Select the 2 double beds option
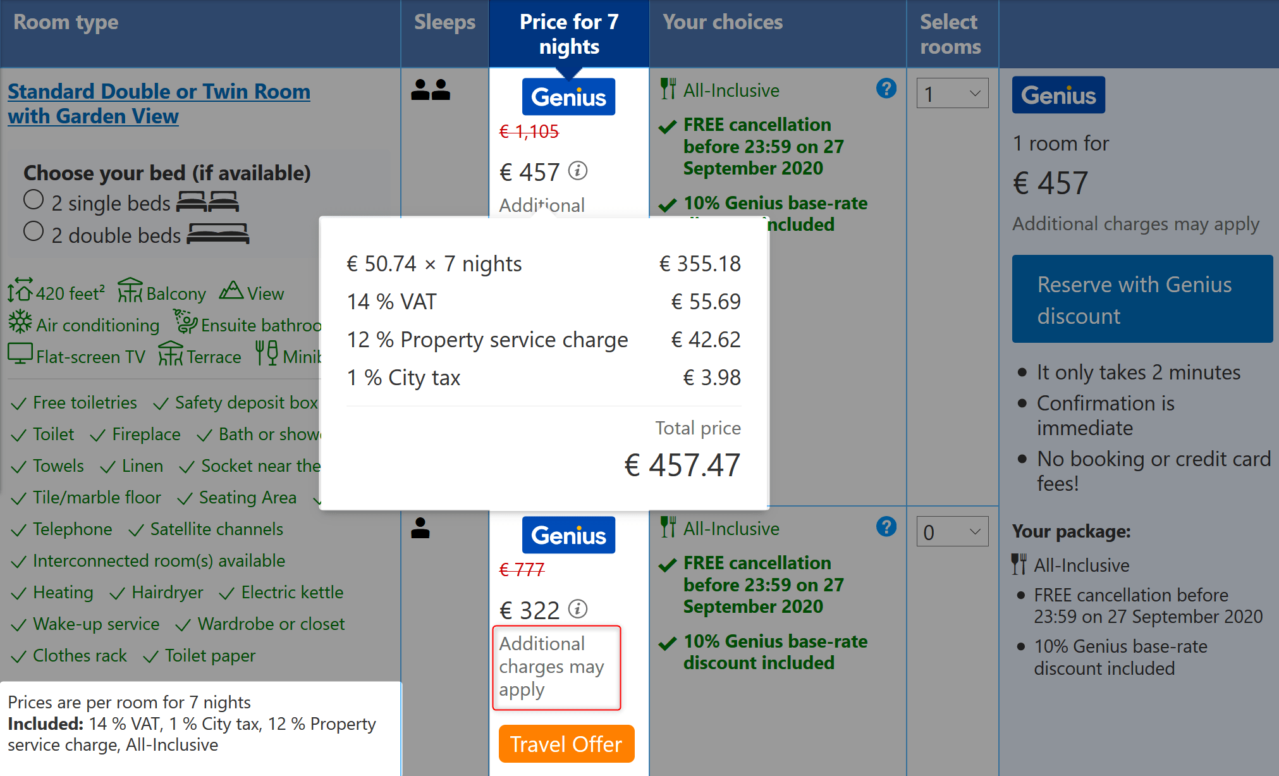The image size is (1279, 776). pos(34,231)
